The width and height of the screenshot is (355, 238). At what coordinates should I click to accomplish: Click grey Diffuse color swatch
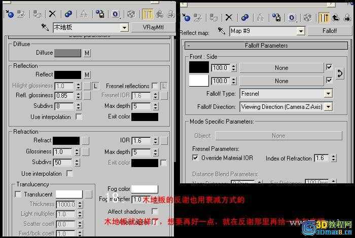[x=67, y=53]
